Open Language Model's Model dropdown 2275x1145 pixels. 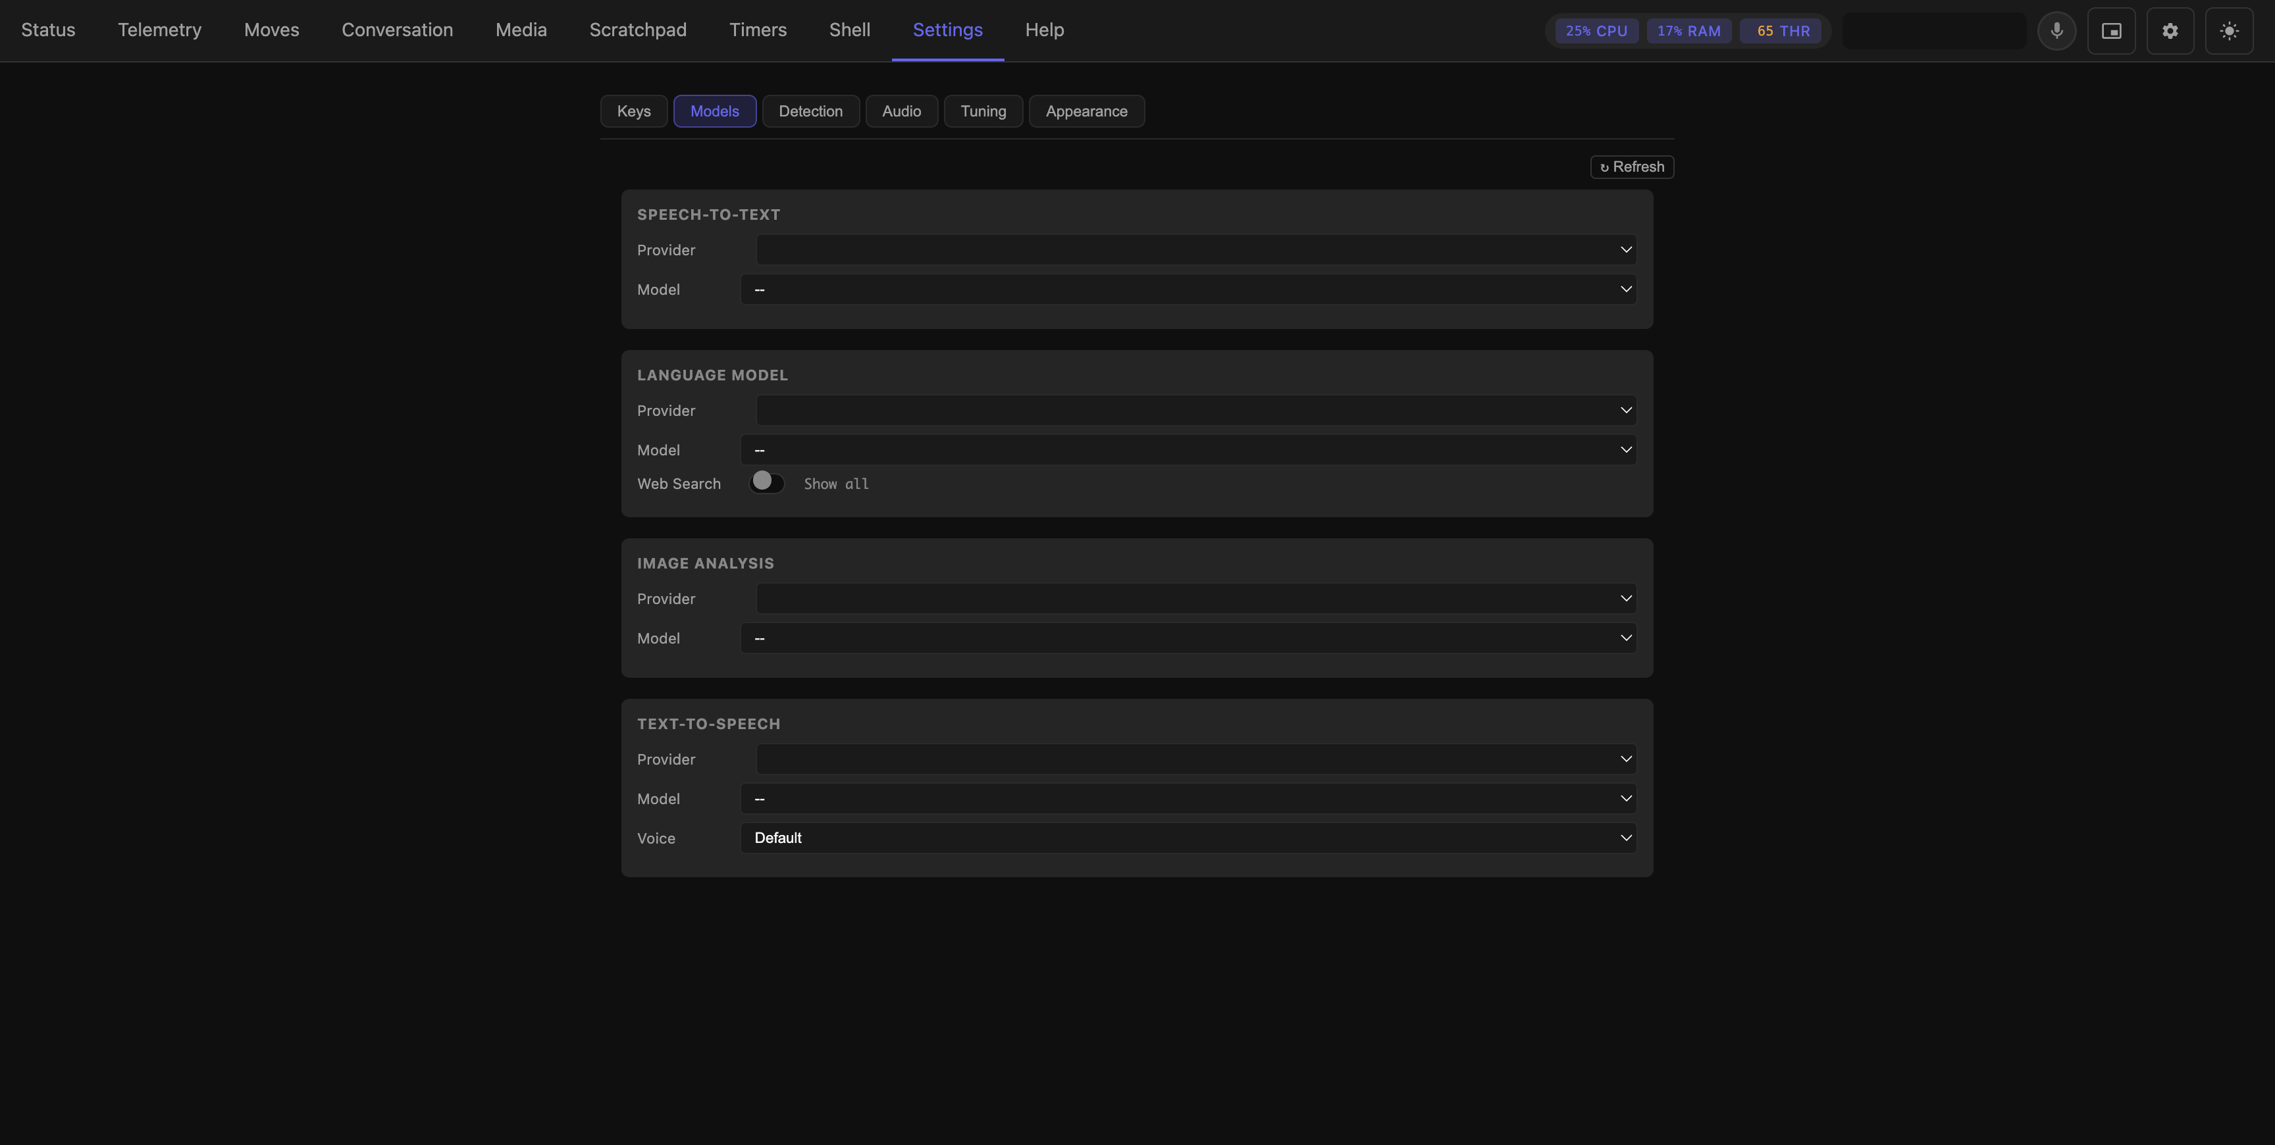coord(1188,450)
